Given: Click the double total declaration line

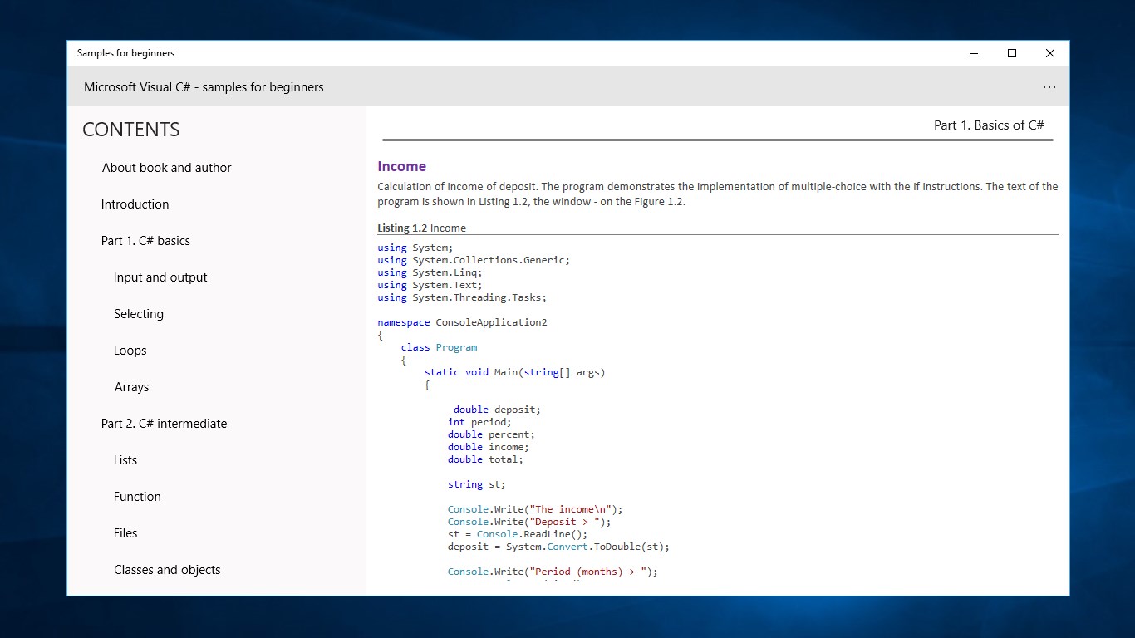Looking at the screenshot, I should click(485, 459).
